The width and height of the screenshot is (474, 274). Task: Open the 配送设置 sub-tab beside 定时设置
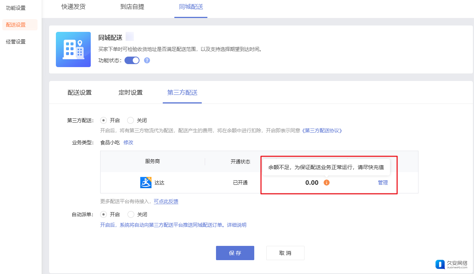tap(79, 93)
